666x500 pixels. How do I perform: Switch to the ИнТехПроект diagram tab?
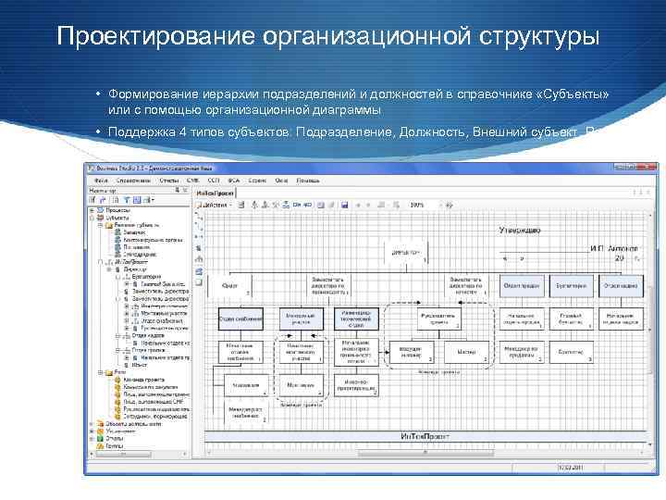tap(215, 193)
